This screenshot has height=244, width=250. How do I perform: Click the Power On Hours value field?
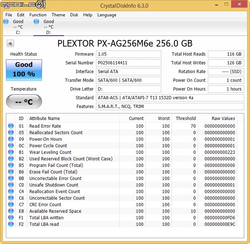pos(226,89)
